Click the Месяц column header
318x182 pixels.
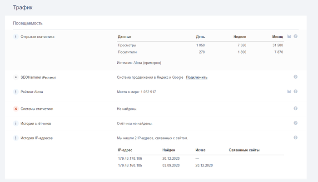(278, 36)
